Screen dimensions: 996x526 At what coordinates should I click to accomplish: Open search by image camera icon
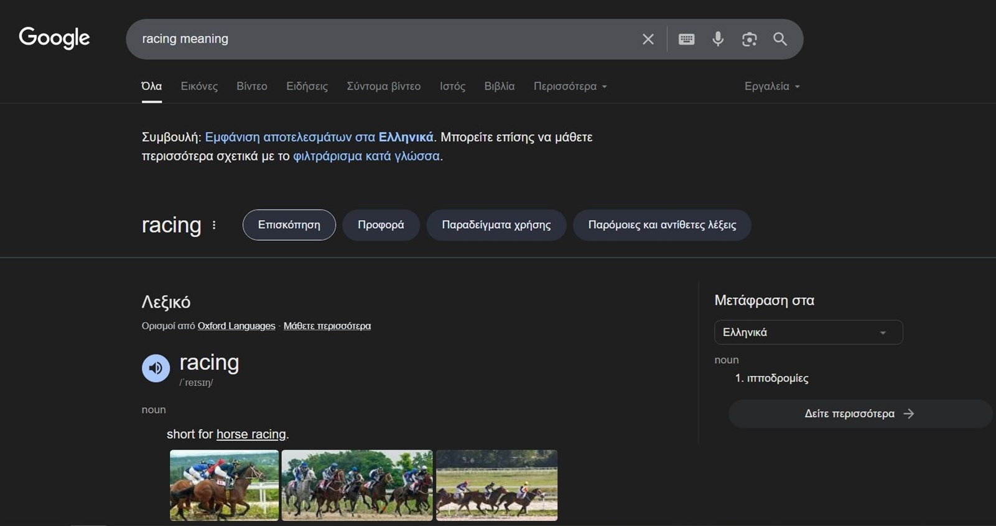(x=749, y=39)
